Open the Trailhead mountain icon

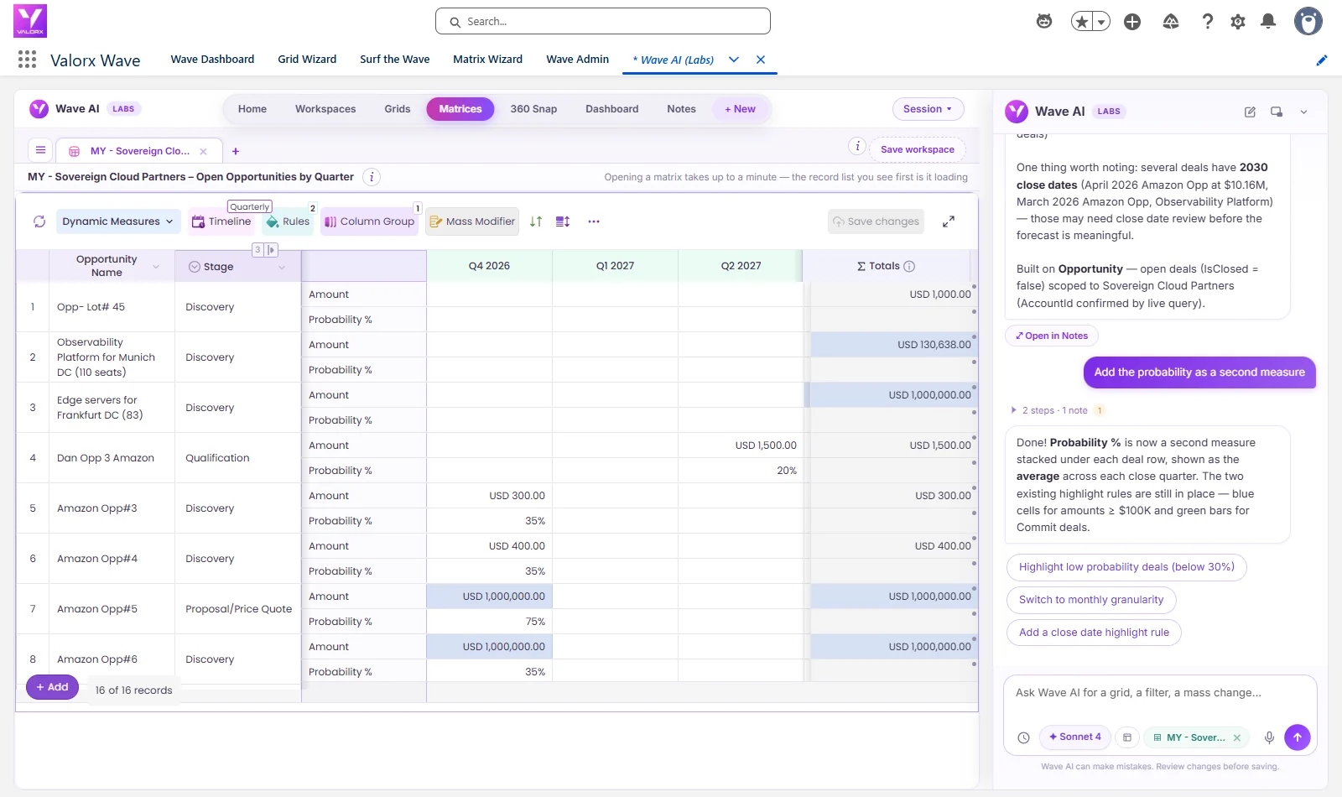click(1171, 22)
